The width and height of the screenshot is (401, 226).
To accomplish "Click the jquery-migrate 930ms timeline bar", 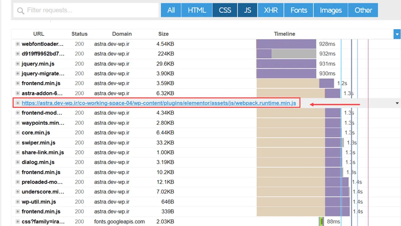I will [286, 73].
